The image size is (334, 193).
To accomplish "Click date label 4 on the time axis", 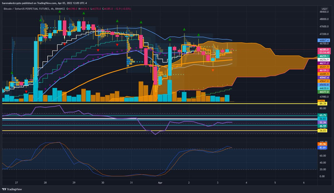I will point(246,183).
